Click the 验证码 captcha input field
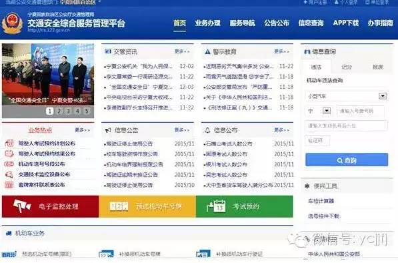398x263 pixels. click(x=317, y=141)
